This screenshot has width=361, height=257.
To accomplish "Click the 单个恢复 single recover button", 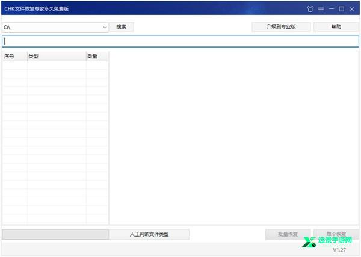I will 336,234.
